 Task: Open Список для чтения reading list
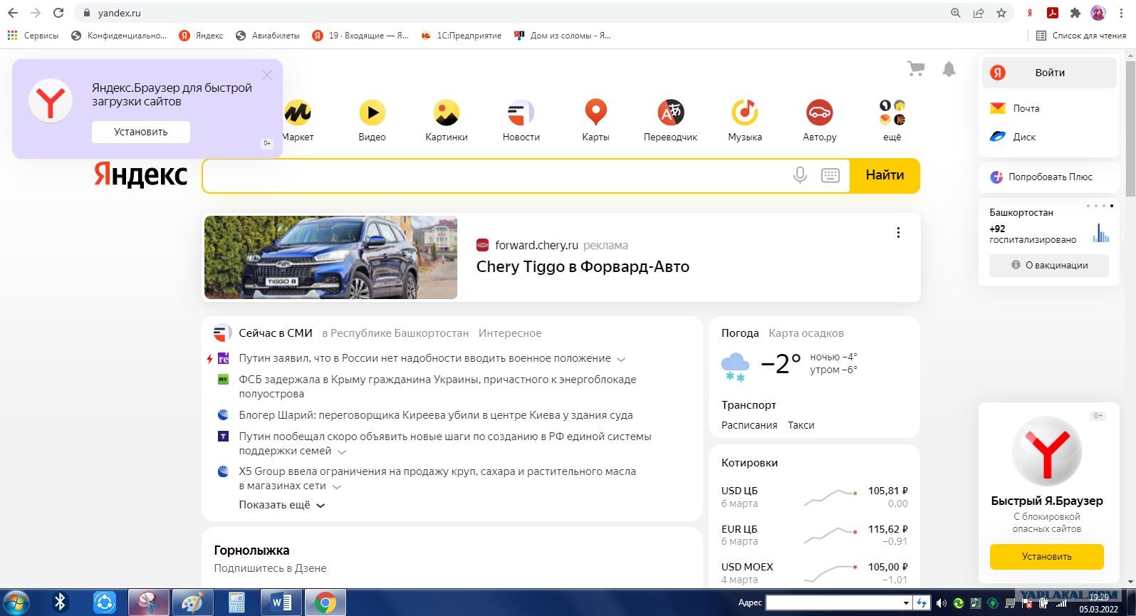(1081, 36)
